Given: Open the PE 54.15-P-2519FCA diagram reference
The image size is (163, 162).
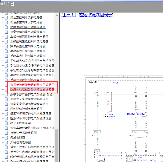Looking at the screenshot, I should tap(111, 156).
